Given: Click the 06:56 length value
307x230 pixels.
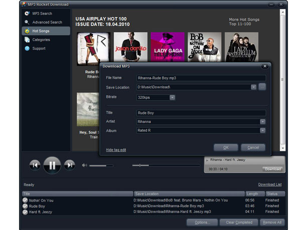Looking at the screenshot, I should coord(250,200).
